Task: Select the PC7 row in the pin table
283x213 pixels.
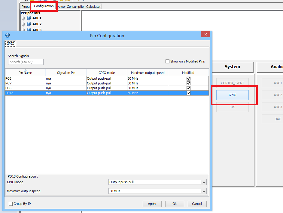Action: (107, 84)
